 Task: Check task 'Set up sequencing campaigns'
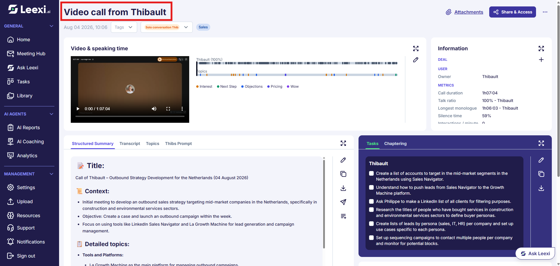[371, 238]
